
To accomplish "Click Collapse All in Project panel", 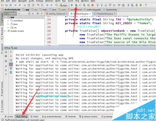I will pyautogui.click(x=33, y=13).
